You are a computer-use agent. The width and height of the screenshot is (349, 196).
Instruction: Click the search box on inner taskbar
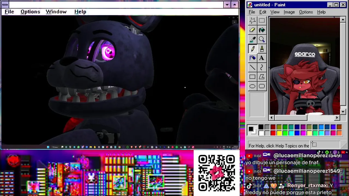tap(55, 147)
